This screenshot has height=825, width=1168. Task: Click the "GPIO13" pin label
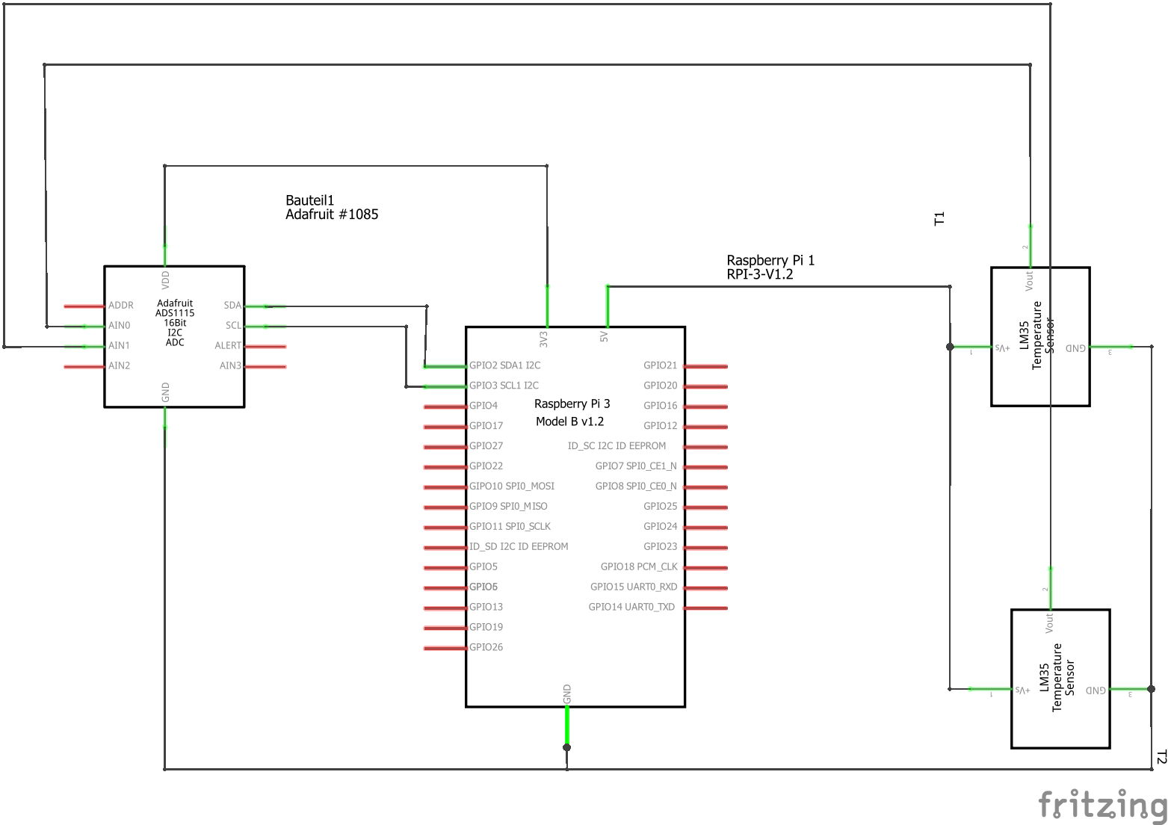pos(486,608)
